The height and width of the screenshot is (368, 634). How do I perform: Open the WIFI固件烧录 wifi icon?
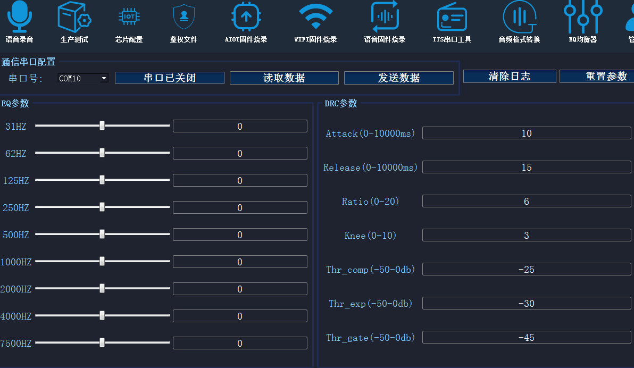pyautogui.click(x=315, y=16)
